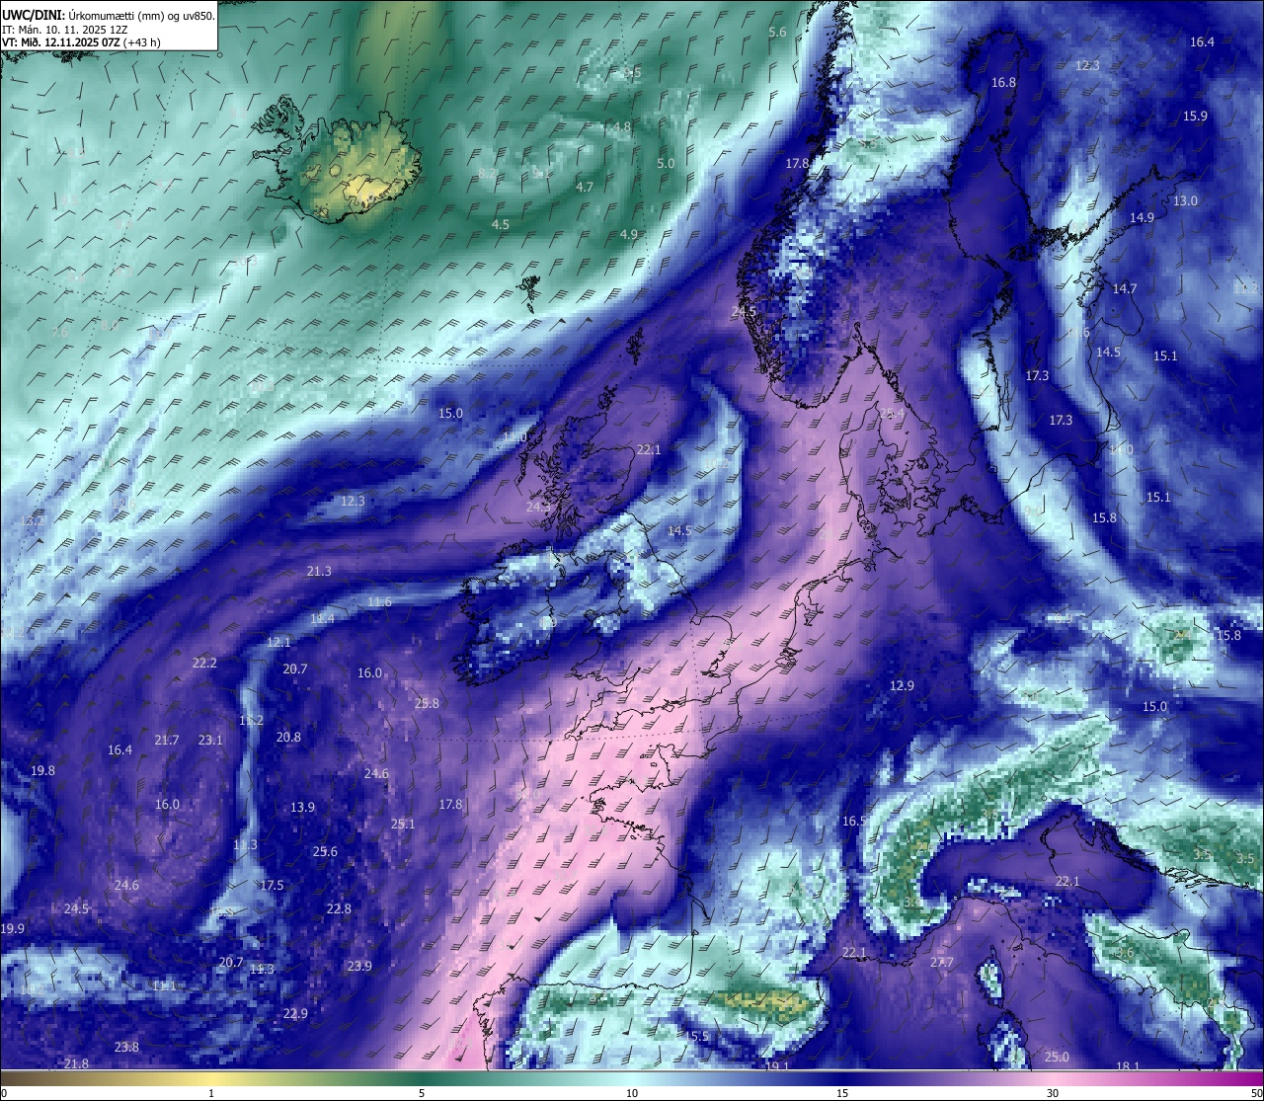
Task: Click the 23.1 value label
Action: coord(210,741)
